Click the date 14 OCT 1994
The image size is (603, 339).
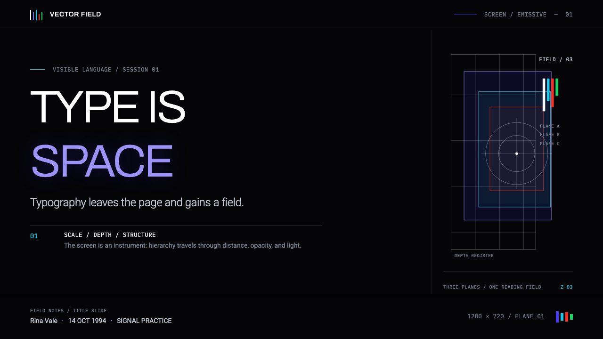pyautogui.click(x=87, y=321)
